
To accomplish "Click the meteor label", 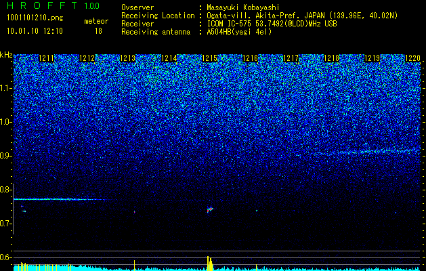I will [x=96, y=21].
